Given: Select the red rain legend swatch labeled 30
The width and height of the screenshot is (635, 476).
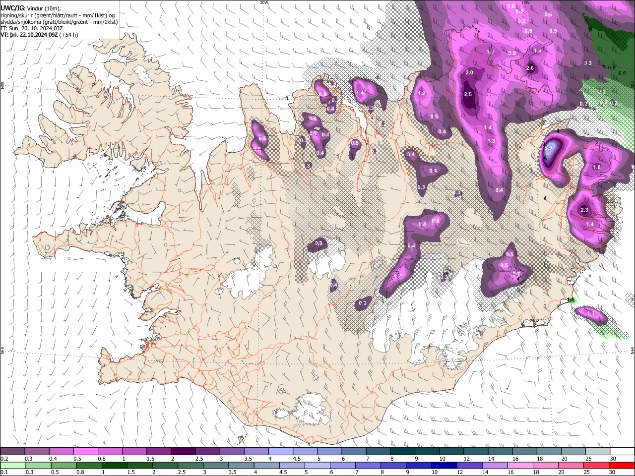Looking at the screenshot, I should point(622,465).
